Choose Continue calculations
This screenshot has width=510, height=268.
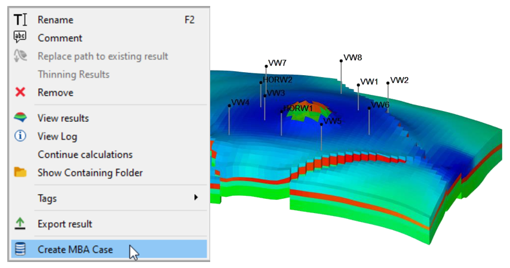(x=109, y=155)
